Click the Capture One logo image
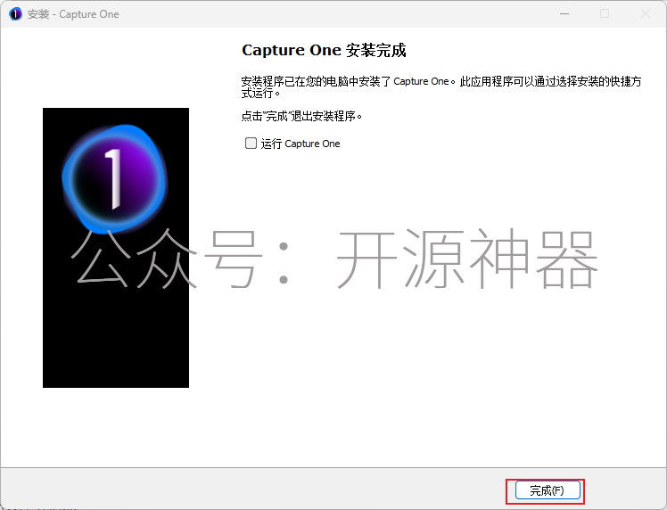667x510 pixels. (x=116, y=248)
